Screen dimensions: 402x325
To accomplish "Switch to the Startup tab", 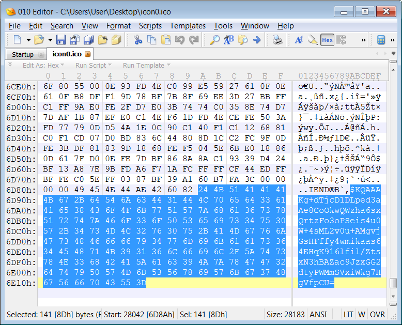I will 23,54.
